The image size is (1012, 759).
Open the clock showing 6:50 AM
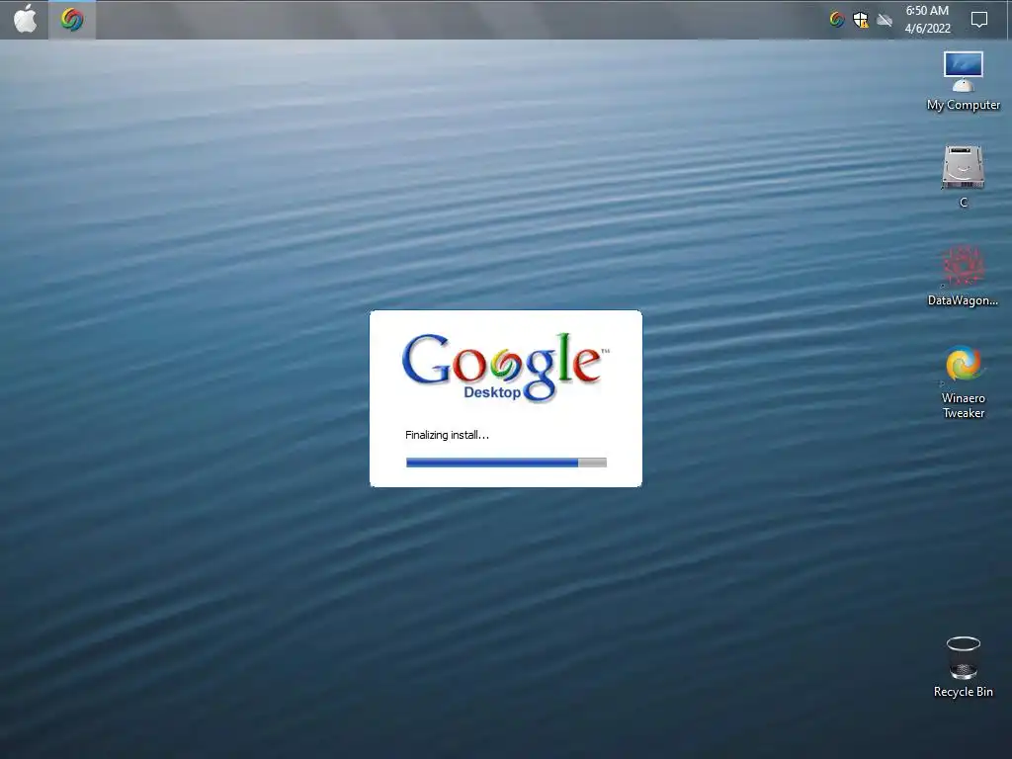coord(927,20)
